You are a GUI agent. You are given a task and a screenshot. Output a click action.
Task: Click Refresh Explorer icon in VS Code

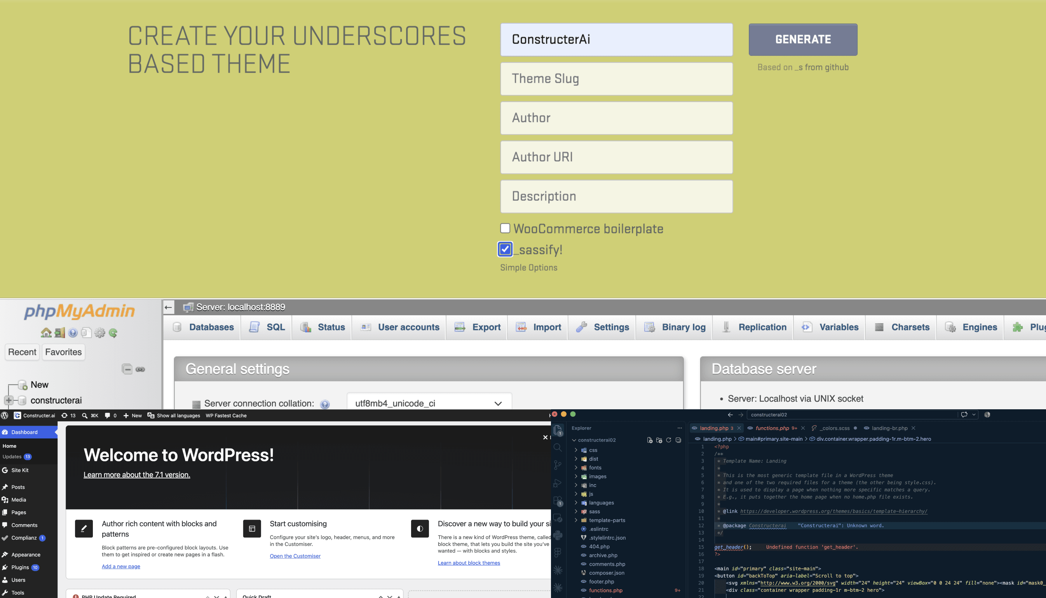[668, 440]
